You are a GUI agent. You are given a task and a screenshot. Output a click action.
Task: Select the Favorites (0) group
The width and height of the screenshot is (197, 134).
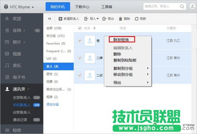pos(58,43)
